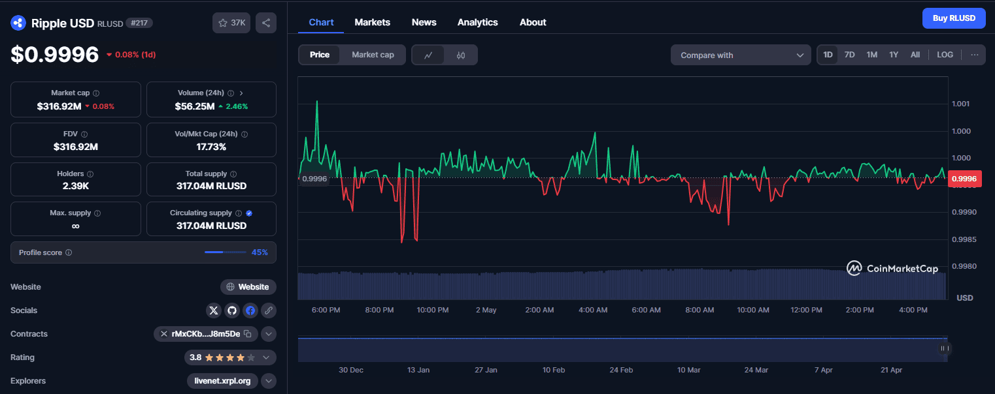
Task: Open the X (Twitter) social link
Action: pyautogui.click(x=214, y=311)
